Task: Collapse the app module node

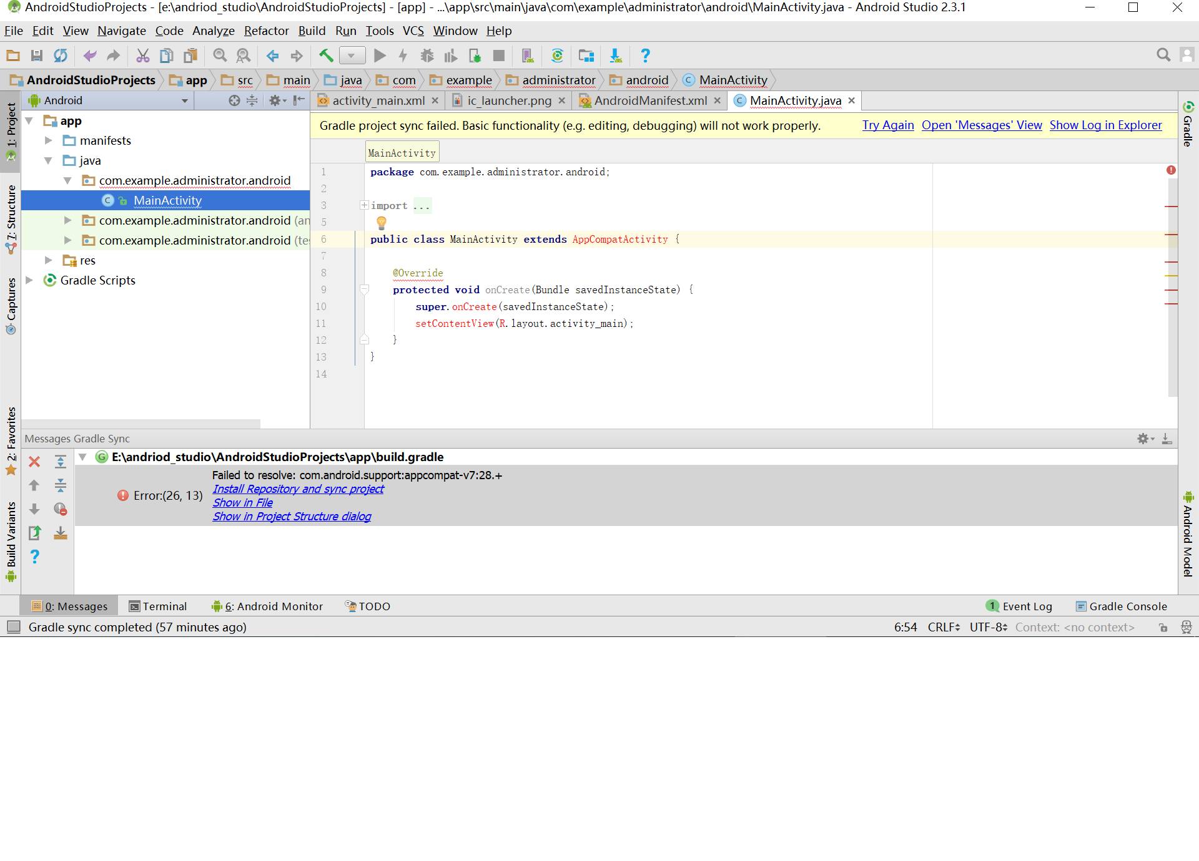Action: (x=29, y=121)
